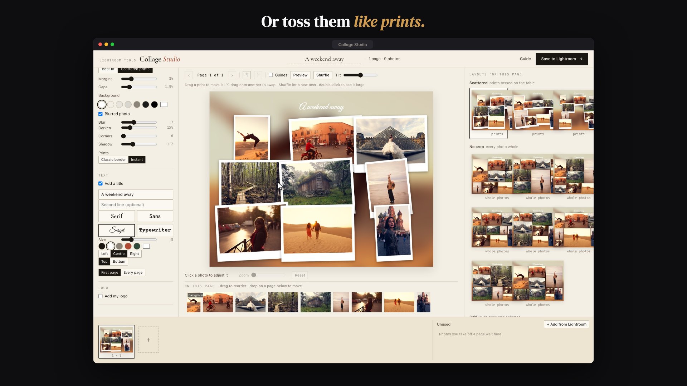Screen dimensions: 687x386
Task: Click the undo arrow icon
Action: (x=247, y=75)
